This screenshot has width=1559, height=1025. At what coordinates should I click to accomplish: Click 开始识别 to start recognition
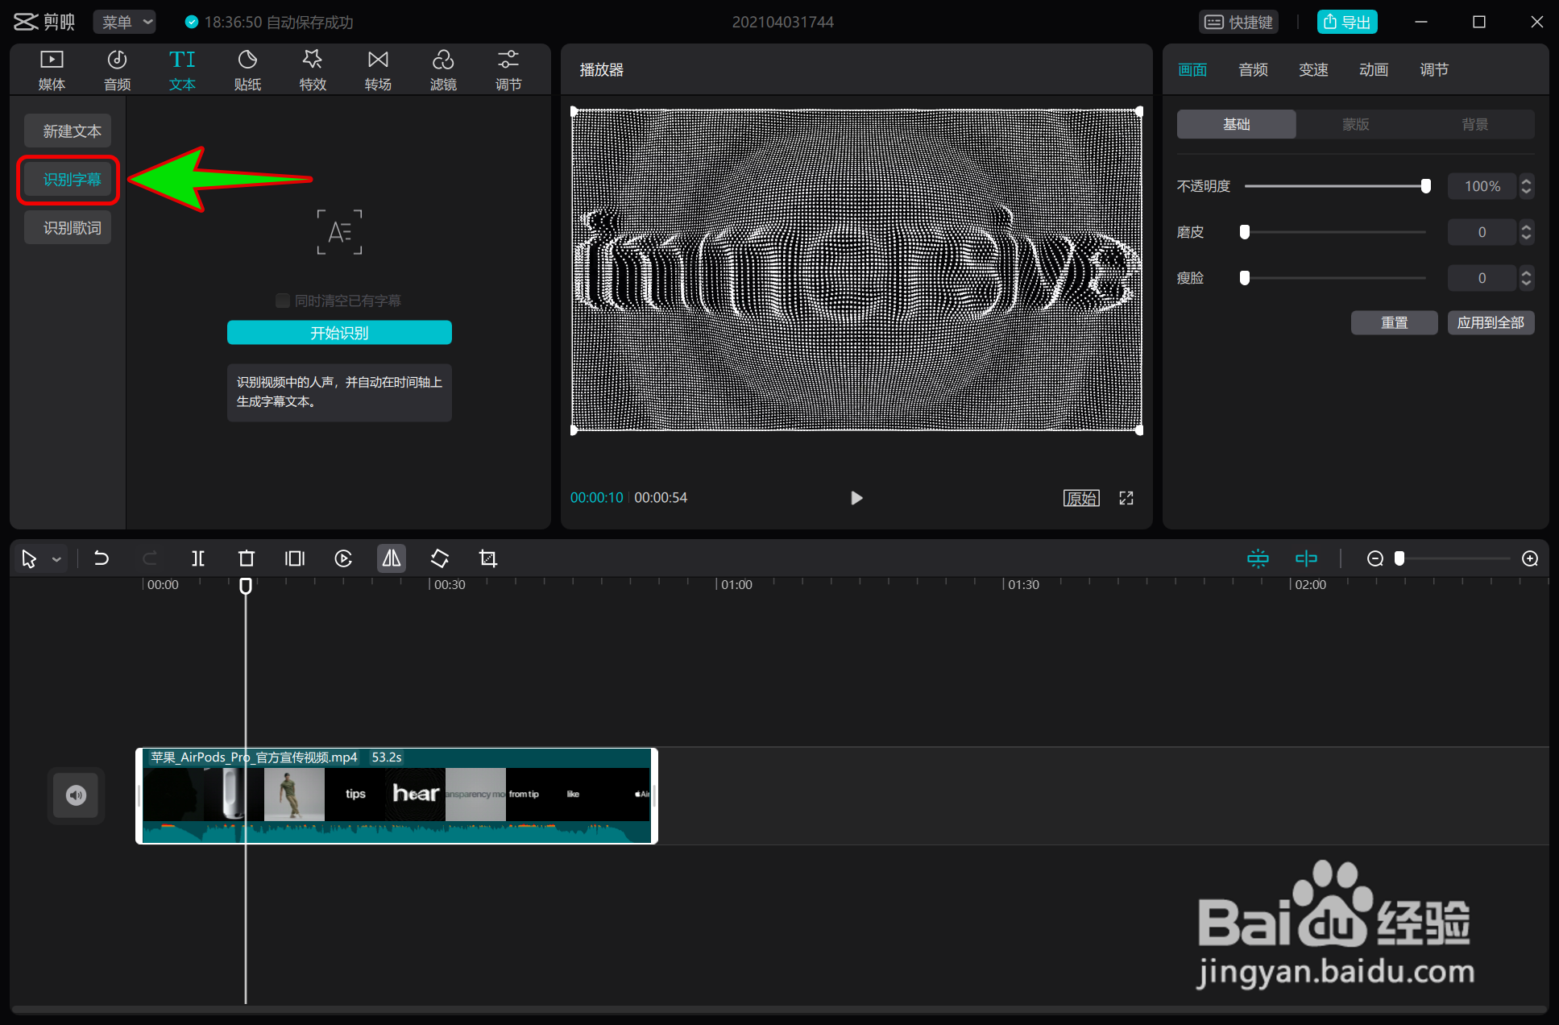[339, 333]
